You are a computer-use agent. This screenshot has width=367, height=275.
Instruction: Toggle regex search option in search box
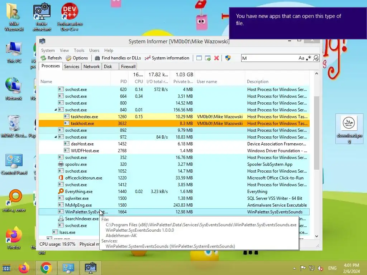point(309,58)
